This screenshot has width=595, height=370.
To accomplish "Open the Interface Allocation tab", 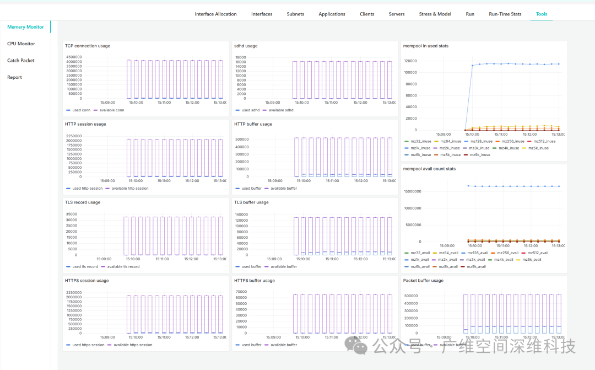I will click(215, 14).
